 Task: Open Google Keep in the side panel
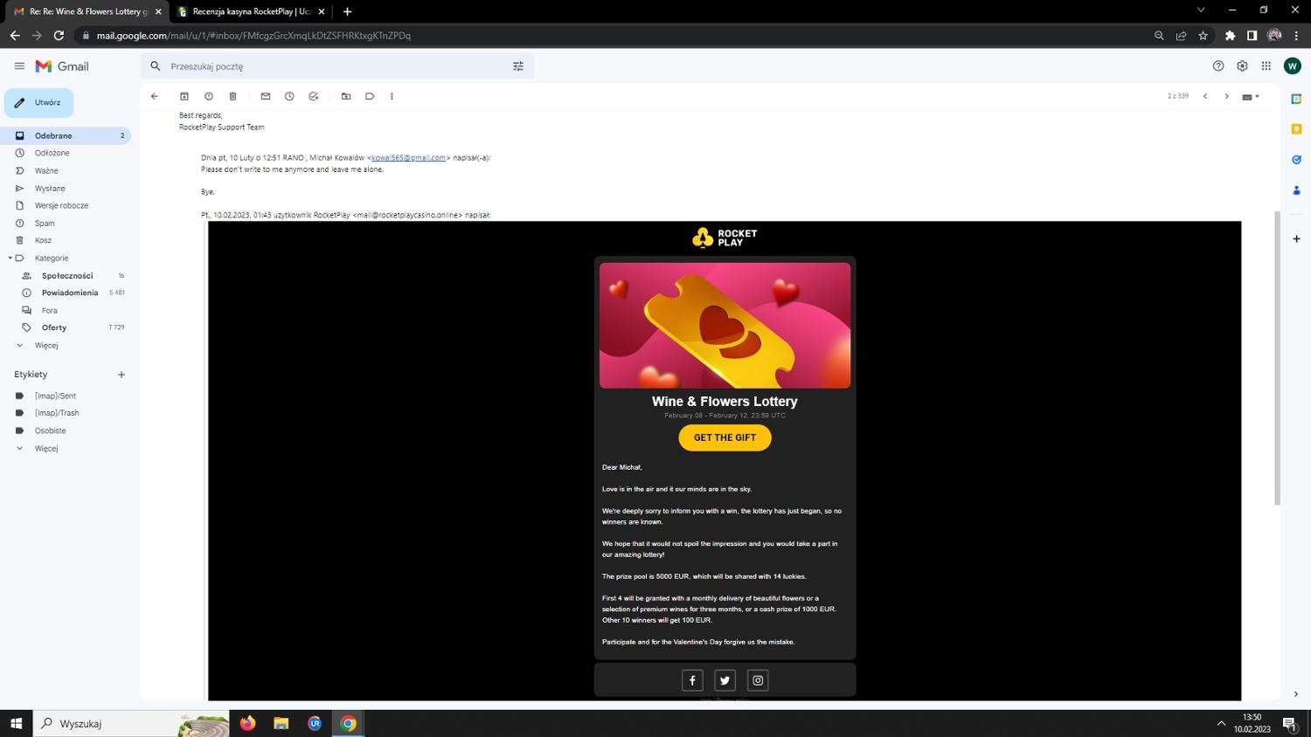pyautogui.click(x=1296, y=129)
